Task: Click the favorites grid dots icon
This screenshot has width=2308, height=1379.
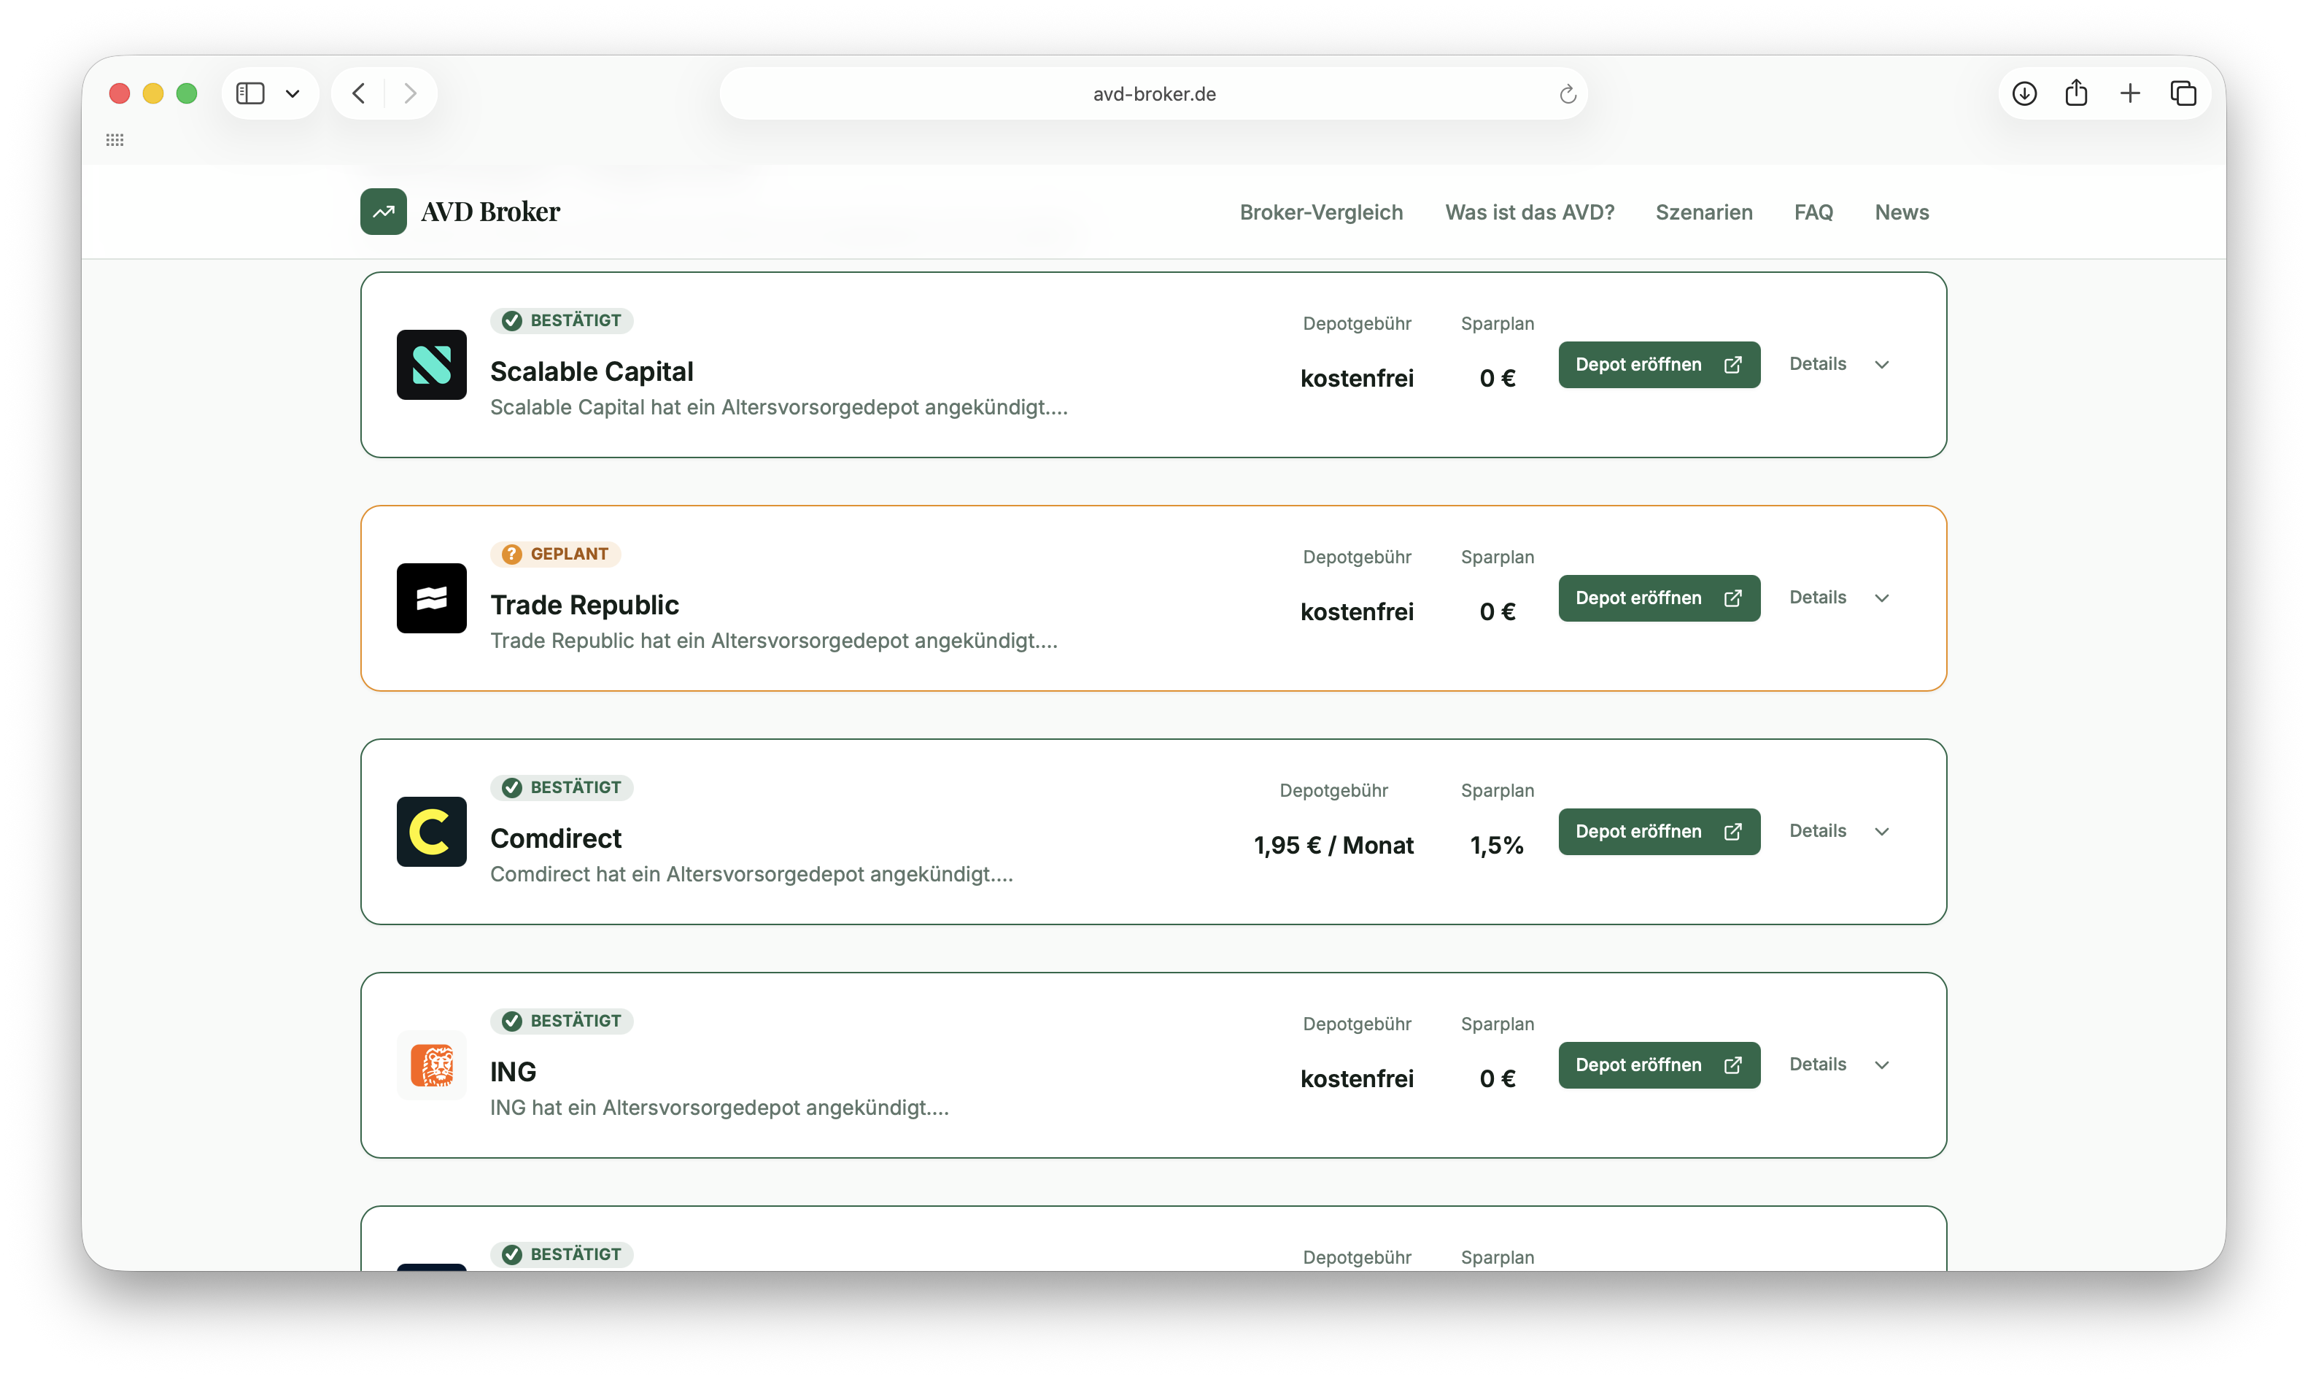Action: coord(115,140)
